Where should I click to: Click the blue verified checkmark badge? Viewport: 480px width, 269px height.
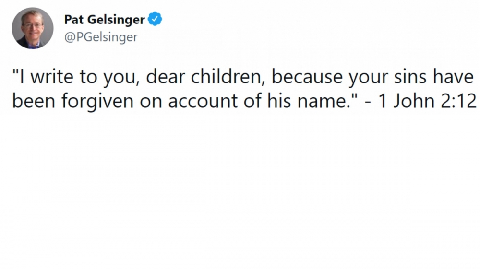(x=155, y=19)
